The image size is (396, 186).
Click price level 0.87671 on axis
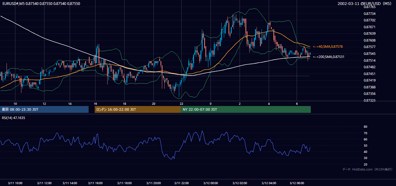point(369,27)
